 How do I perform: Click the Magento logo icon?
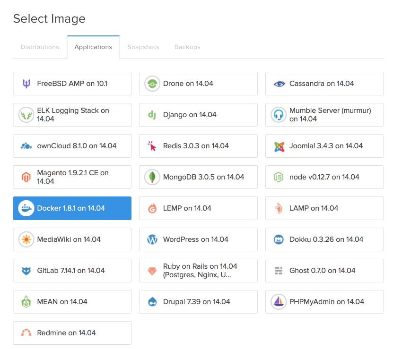(x=26, y=177)
